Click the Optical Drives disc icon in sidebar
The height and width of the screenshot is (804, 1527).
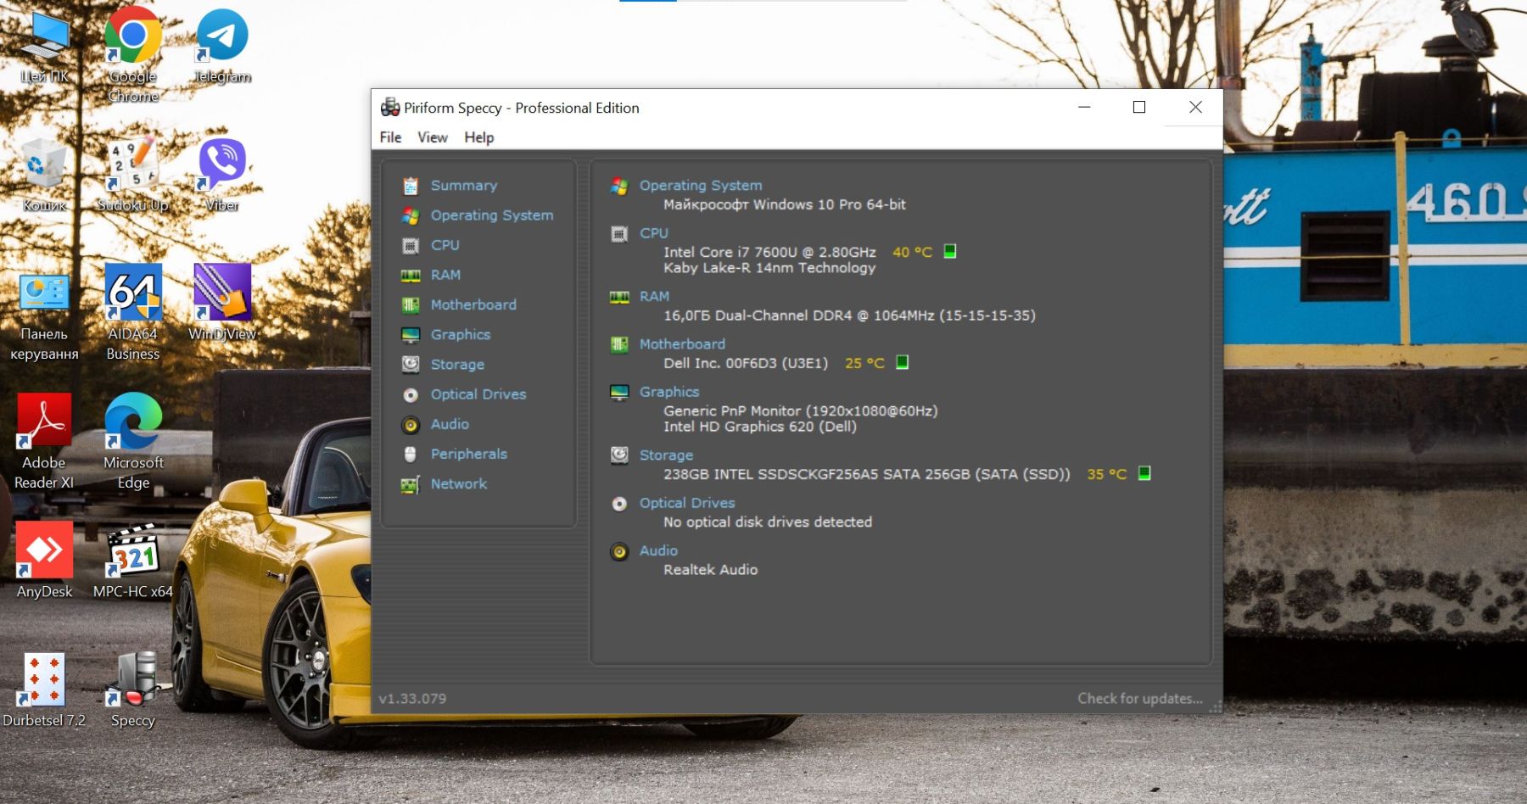pyautogui.click(x=411, y=394)
